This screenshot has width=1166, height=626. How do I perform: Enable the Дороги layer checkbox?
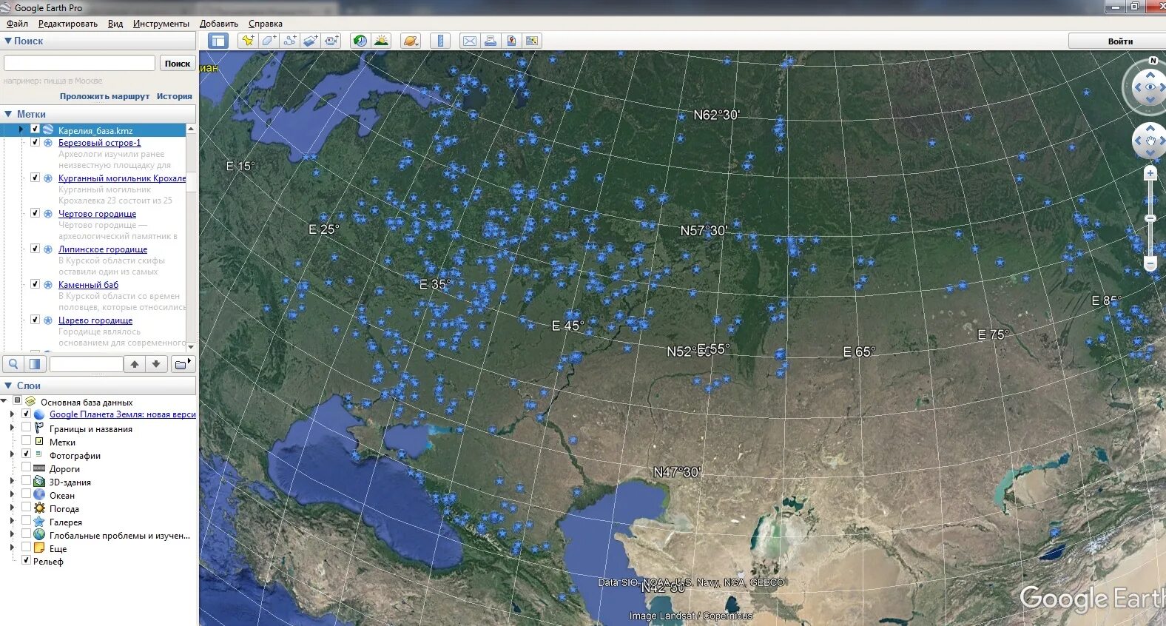26,468
